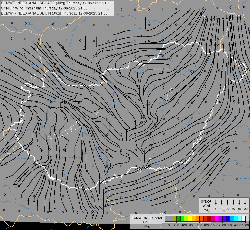
Task: Select the pure blue CAPE swatch before 2500
Action: click(228, 218)
